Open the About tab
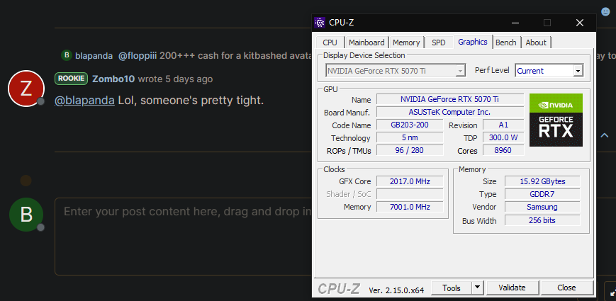This screenshot has height=301, width=616. pyautogui.click(x=536, y=42)
